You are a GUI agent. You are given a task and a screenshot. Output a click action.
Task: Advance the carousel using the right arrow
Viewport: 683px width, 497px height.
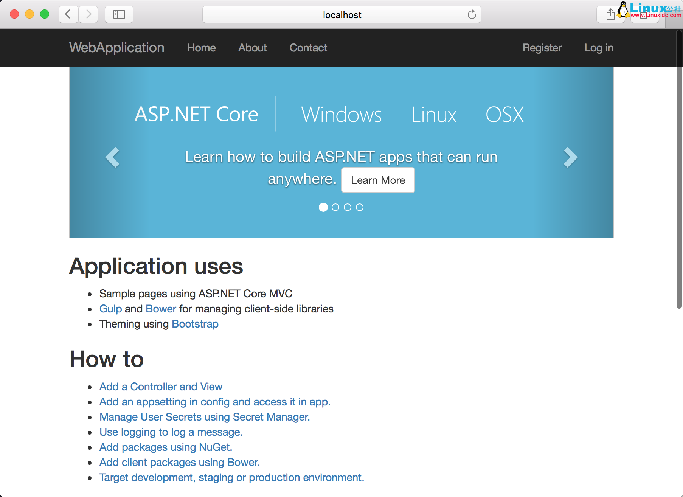(571, 157)
